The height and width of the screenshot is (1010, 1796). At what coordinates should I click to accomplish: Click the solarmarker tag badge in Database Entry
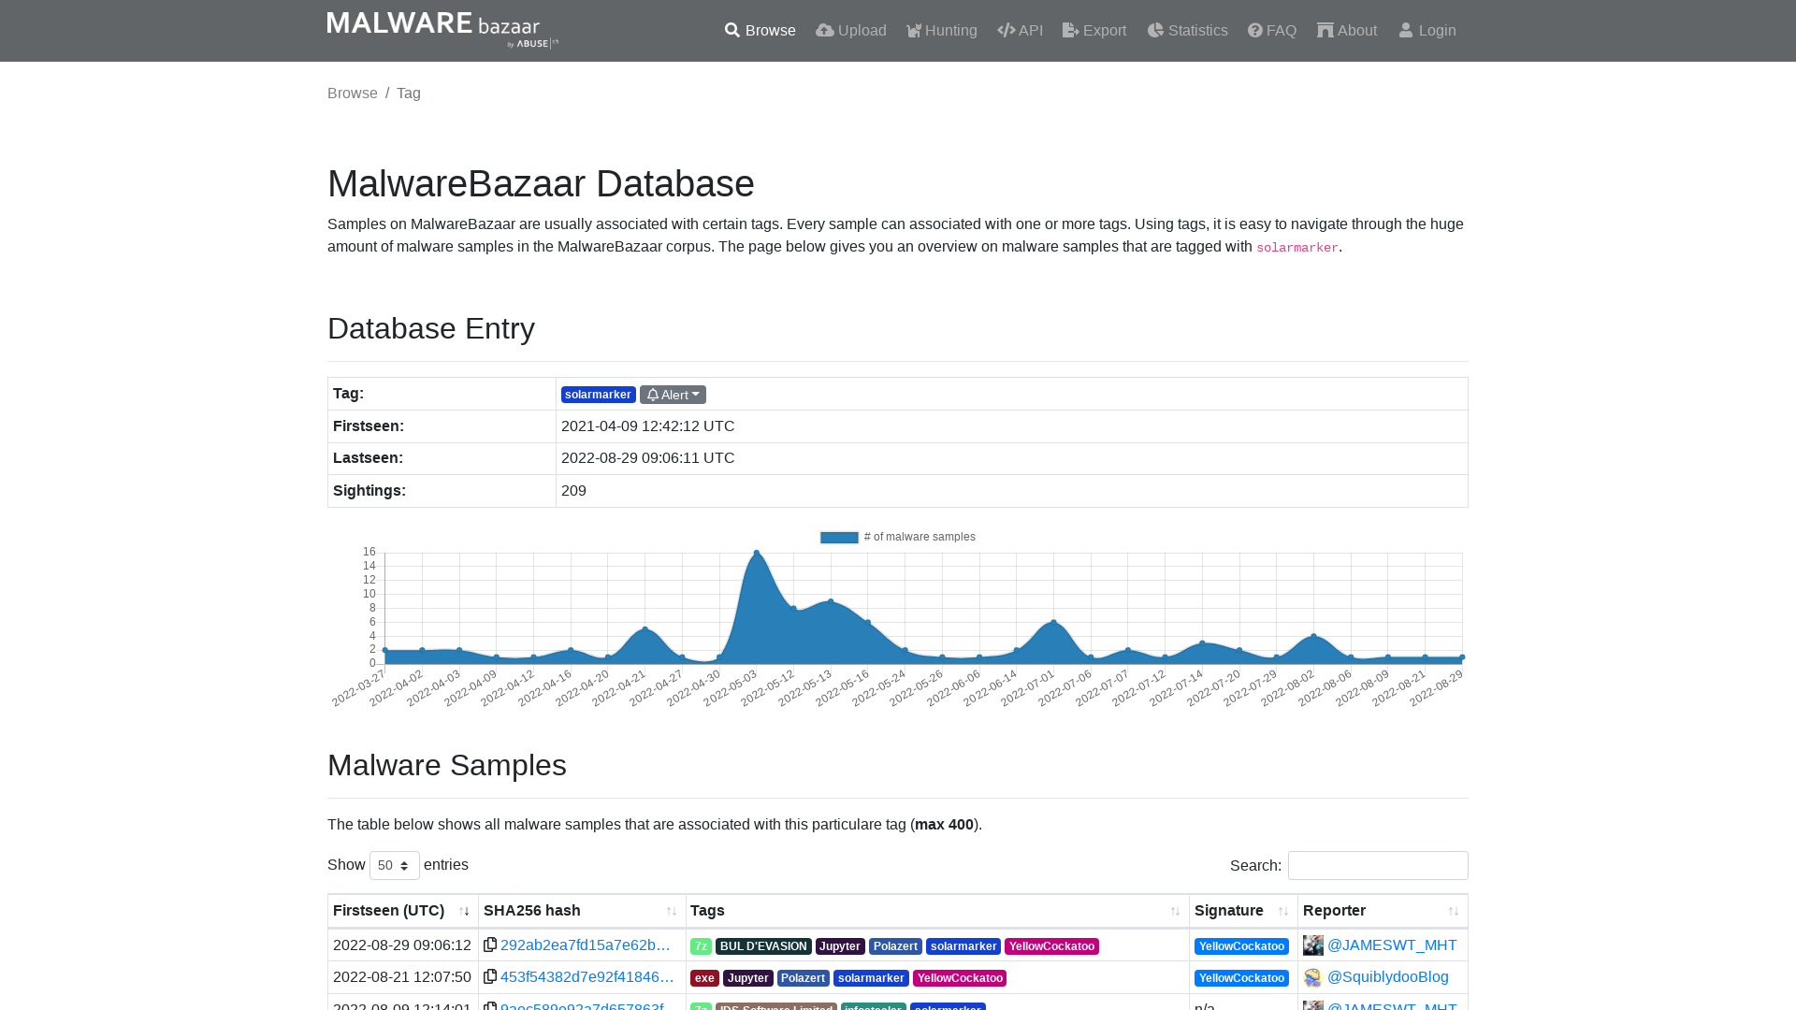tap(598, 395)
